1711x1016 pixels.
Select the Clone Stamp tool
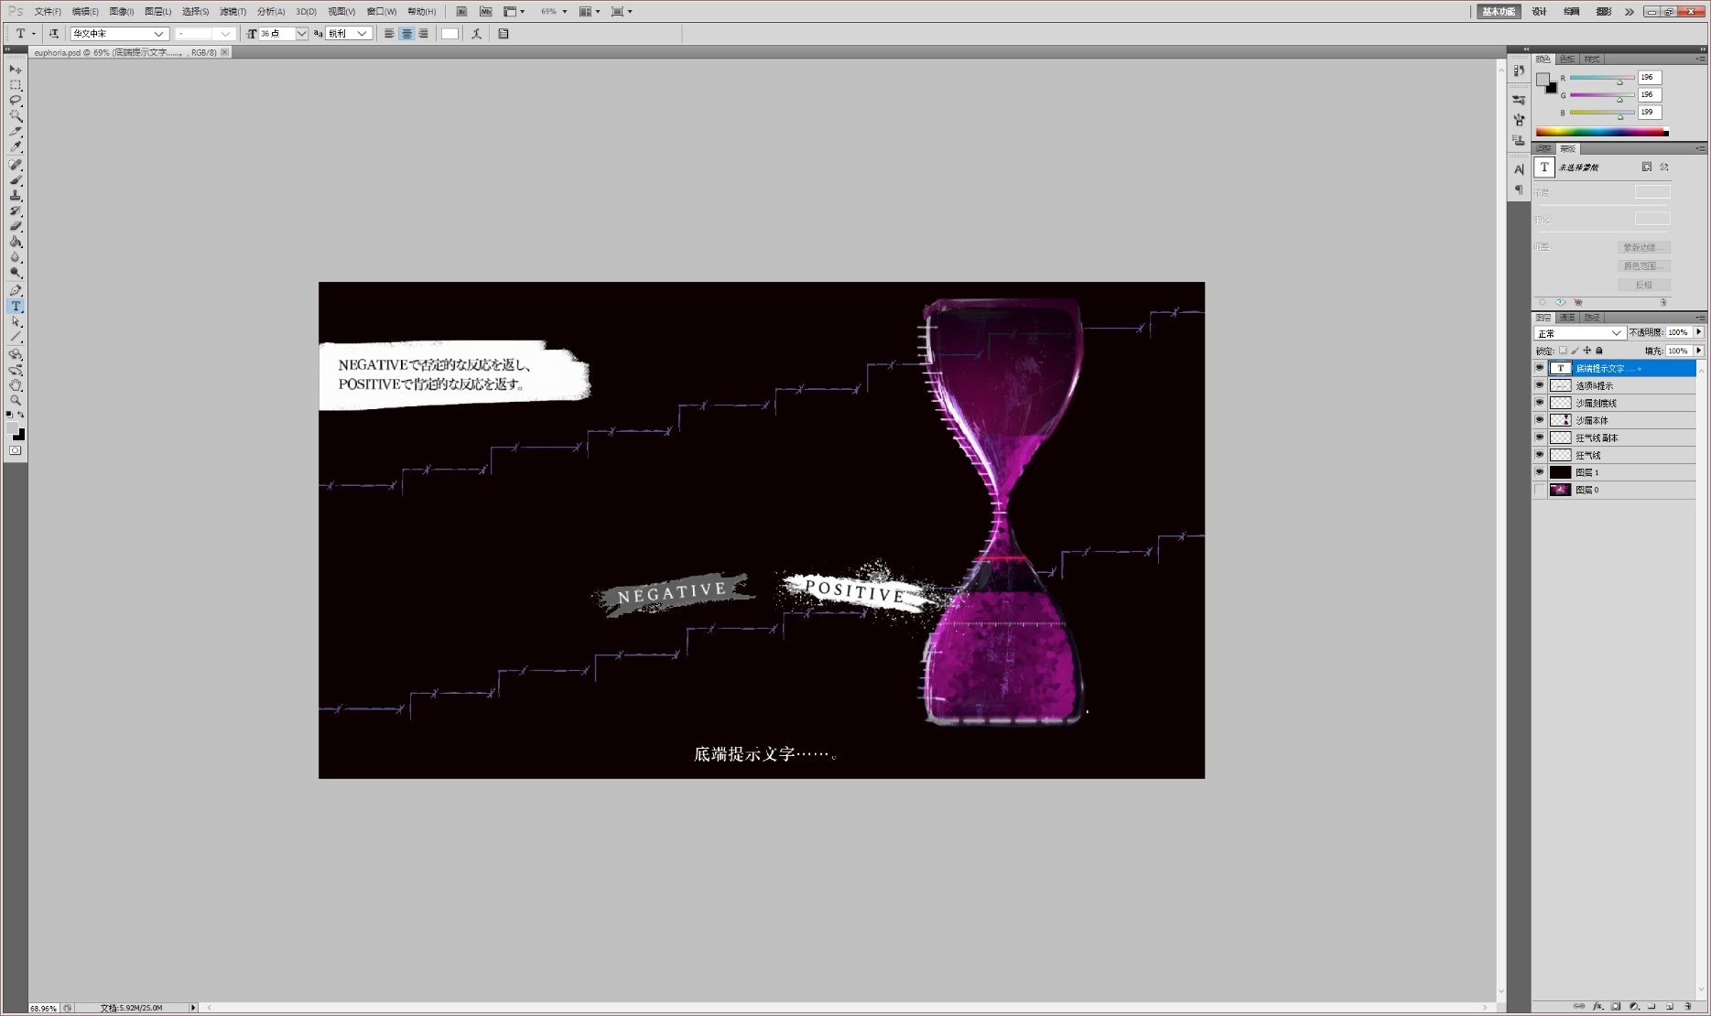coord(16,196)
